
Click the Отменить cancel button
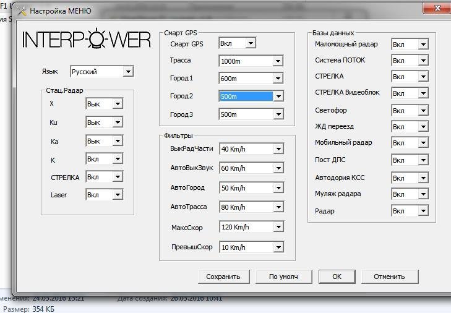click(389, 277)
